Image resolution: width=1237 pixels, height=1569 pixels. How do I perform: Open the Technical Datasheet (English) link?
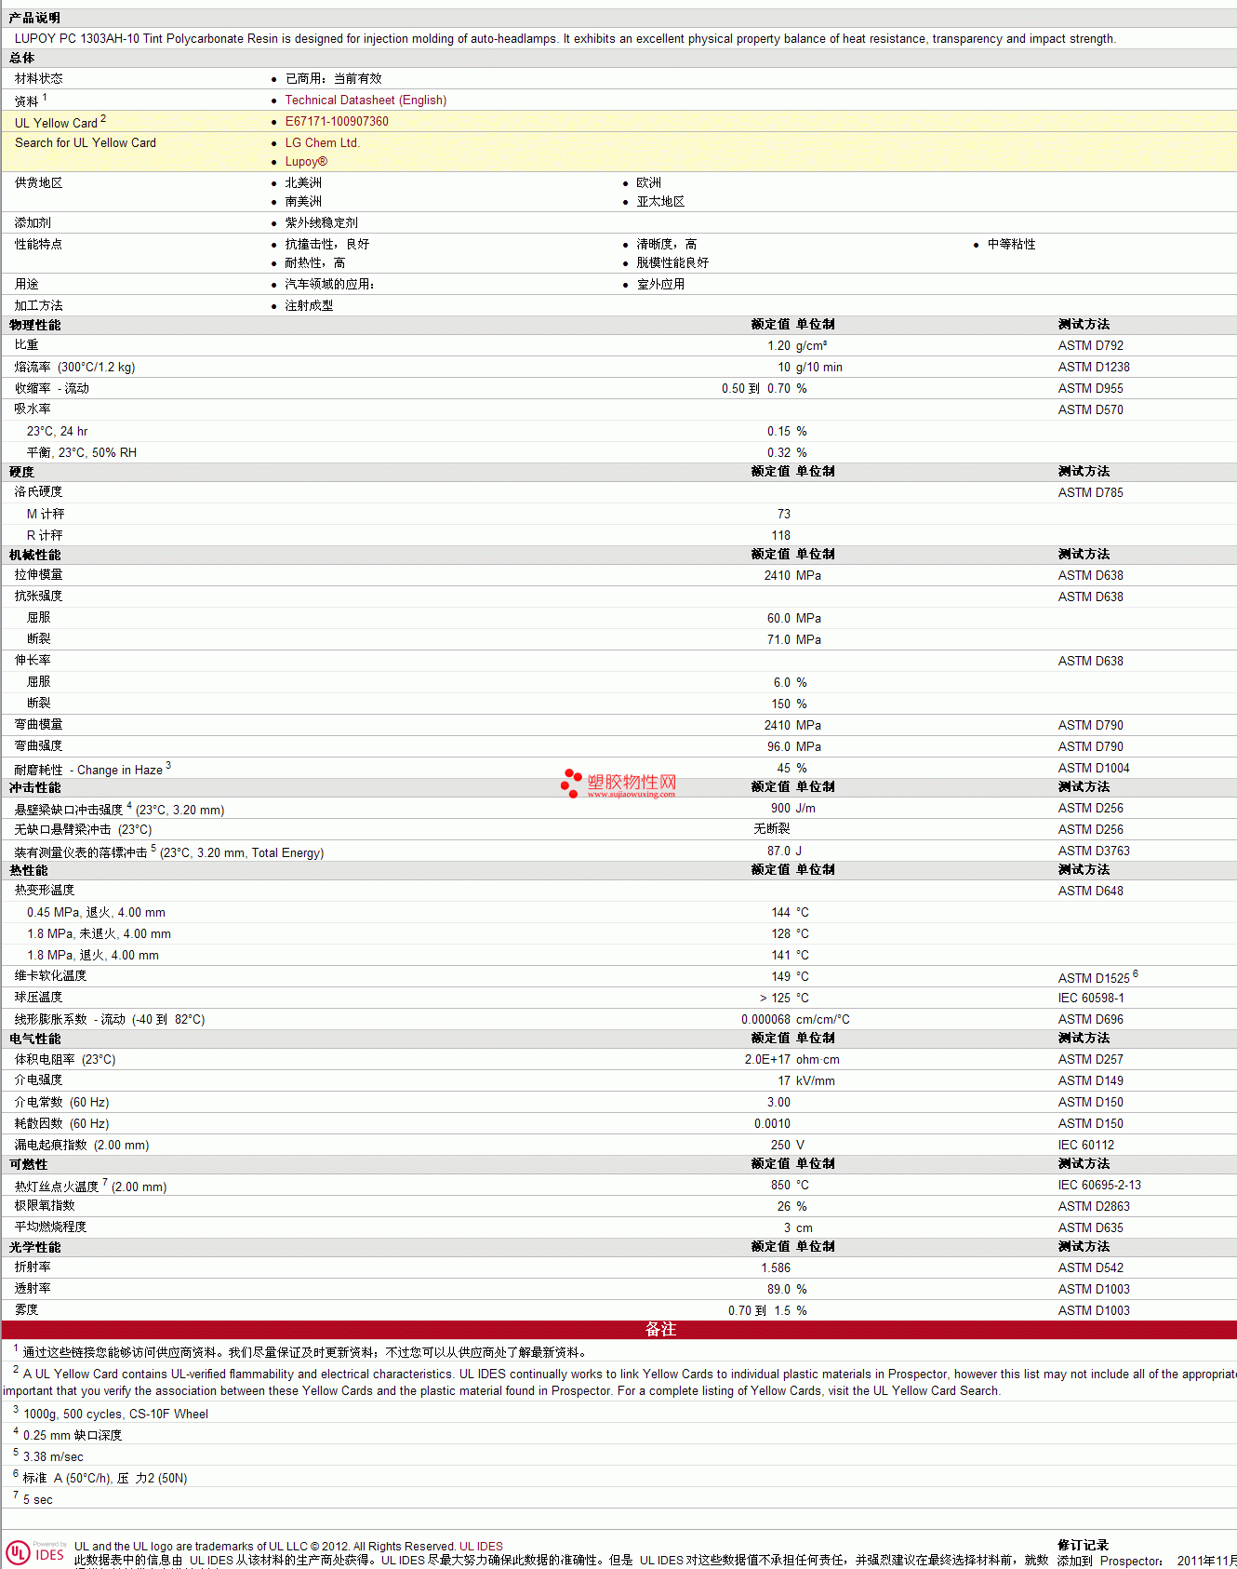[366, 100]
